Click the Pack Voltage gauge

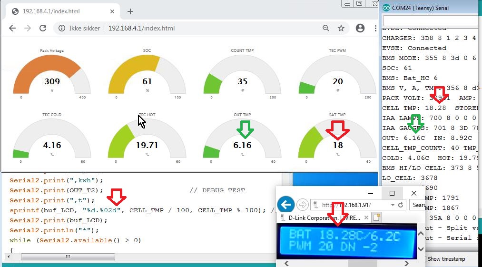[52, 74]
